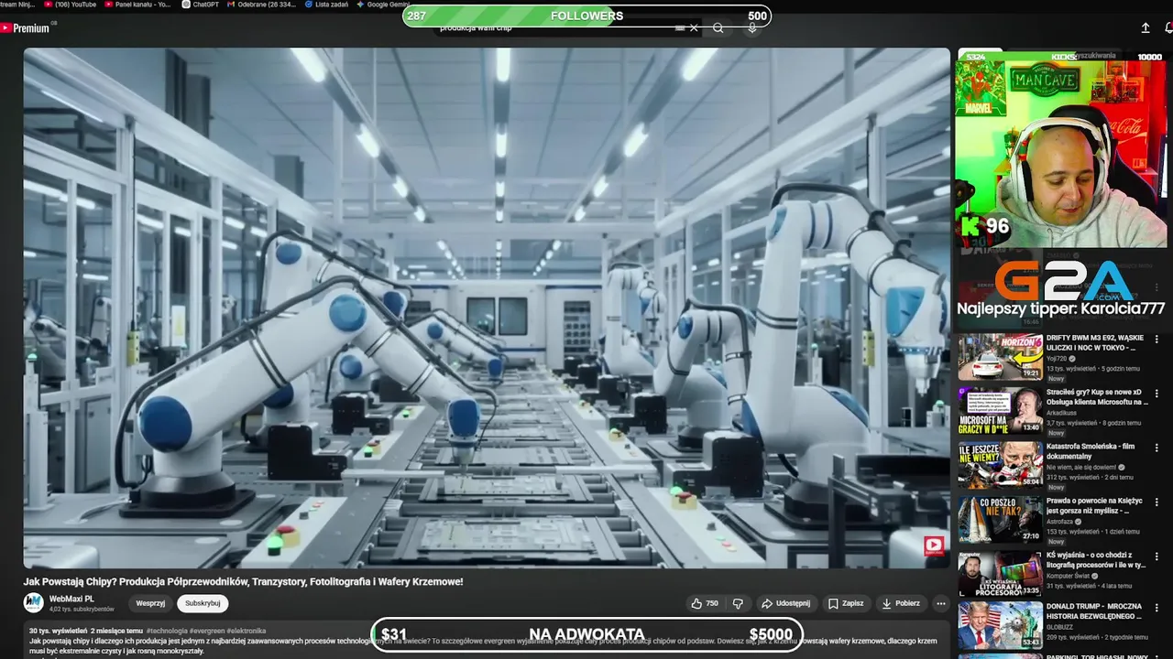Click the notifications bell icon at header edge
1173x659 pixels.
tap(1168, 28)
